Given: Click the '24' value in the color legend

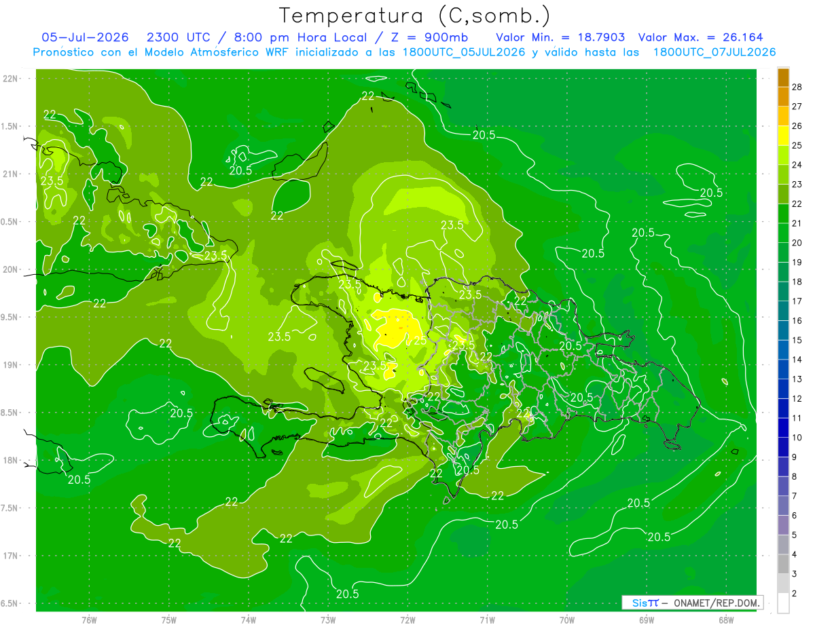Looking at the screenshot, I should (x=797, y=165).
